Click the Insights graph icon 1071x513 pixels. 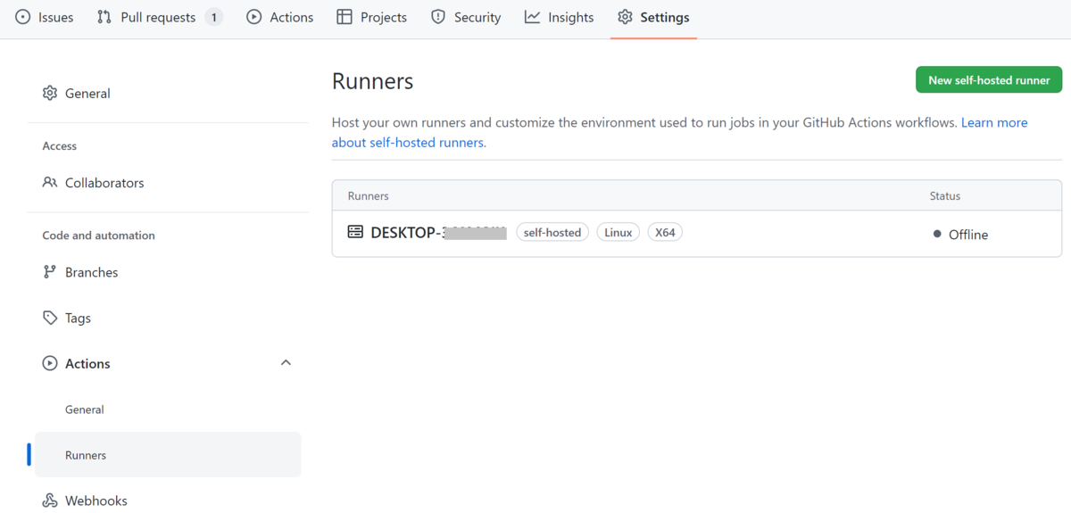pos(532,17)
